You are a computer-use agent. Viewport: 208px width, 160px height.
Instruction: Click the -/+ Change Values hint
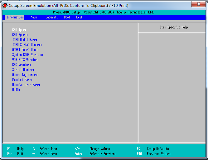click(92, 149)
